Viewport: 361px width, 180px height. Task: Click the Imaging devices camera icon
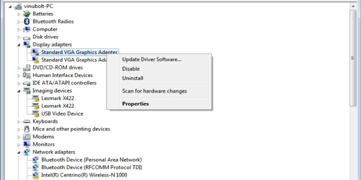(27, 91)
